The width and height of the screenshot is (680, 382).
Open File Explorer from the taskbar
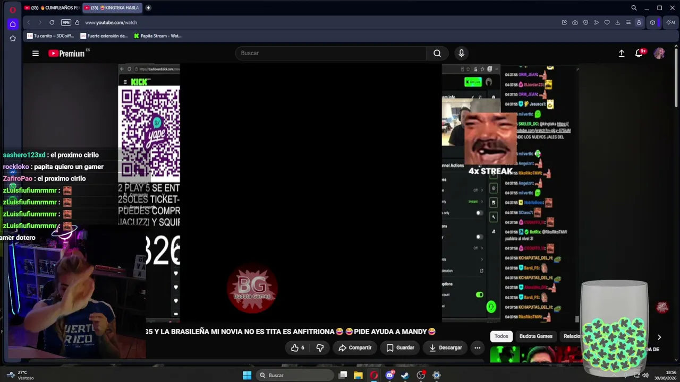pyautogui.click(x=359, y=375)
